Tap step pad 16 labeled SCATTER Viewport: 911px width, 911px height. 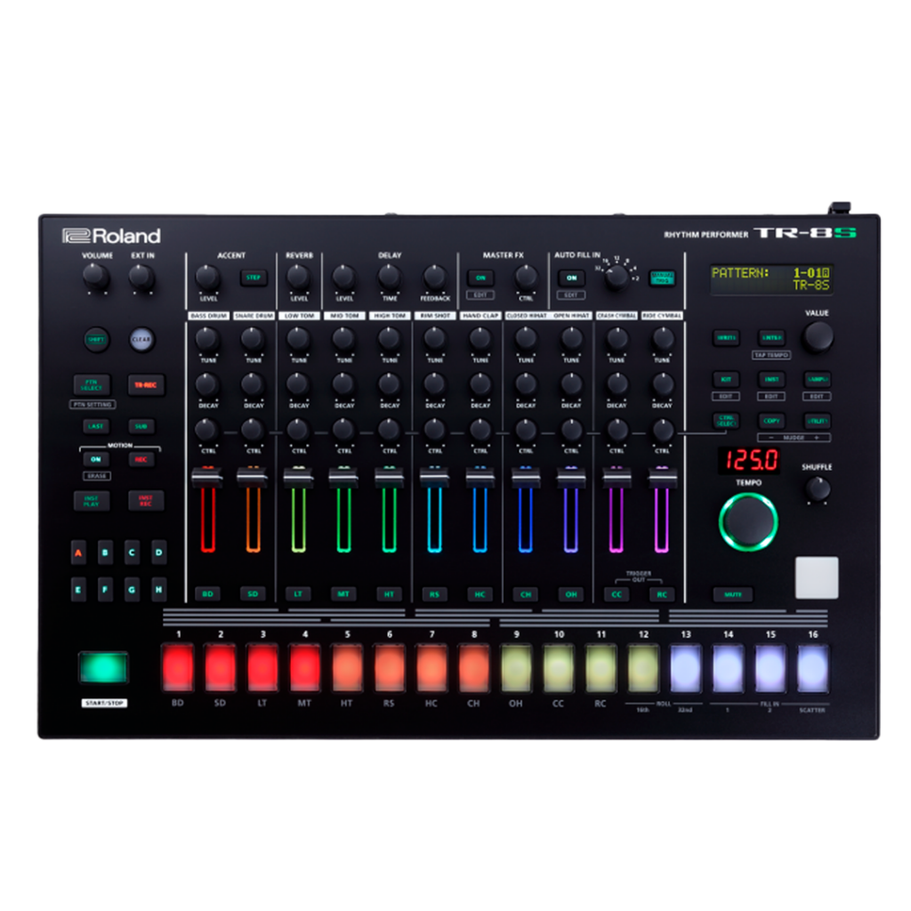(812, 667)
